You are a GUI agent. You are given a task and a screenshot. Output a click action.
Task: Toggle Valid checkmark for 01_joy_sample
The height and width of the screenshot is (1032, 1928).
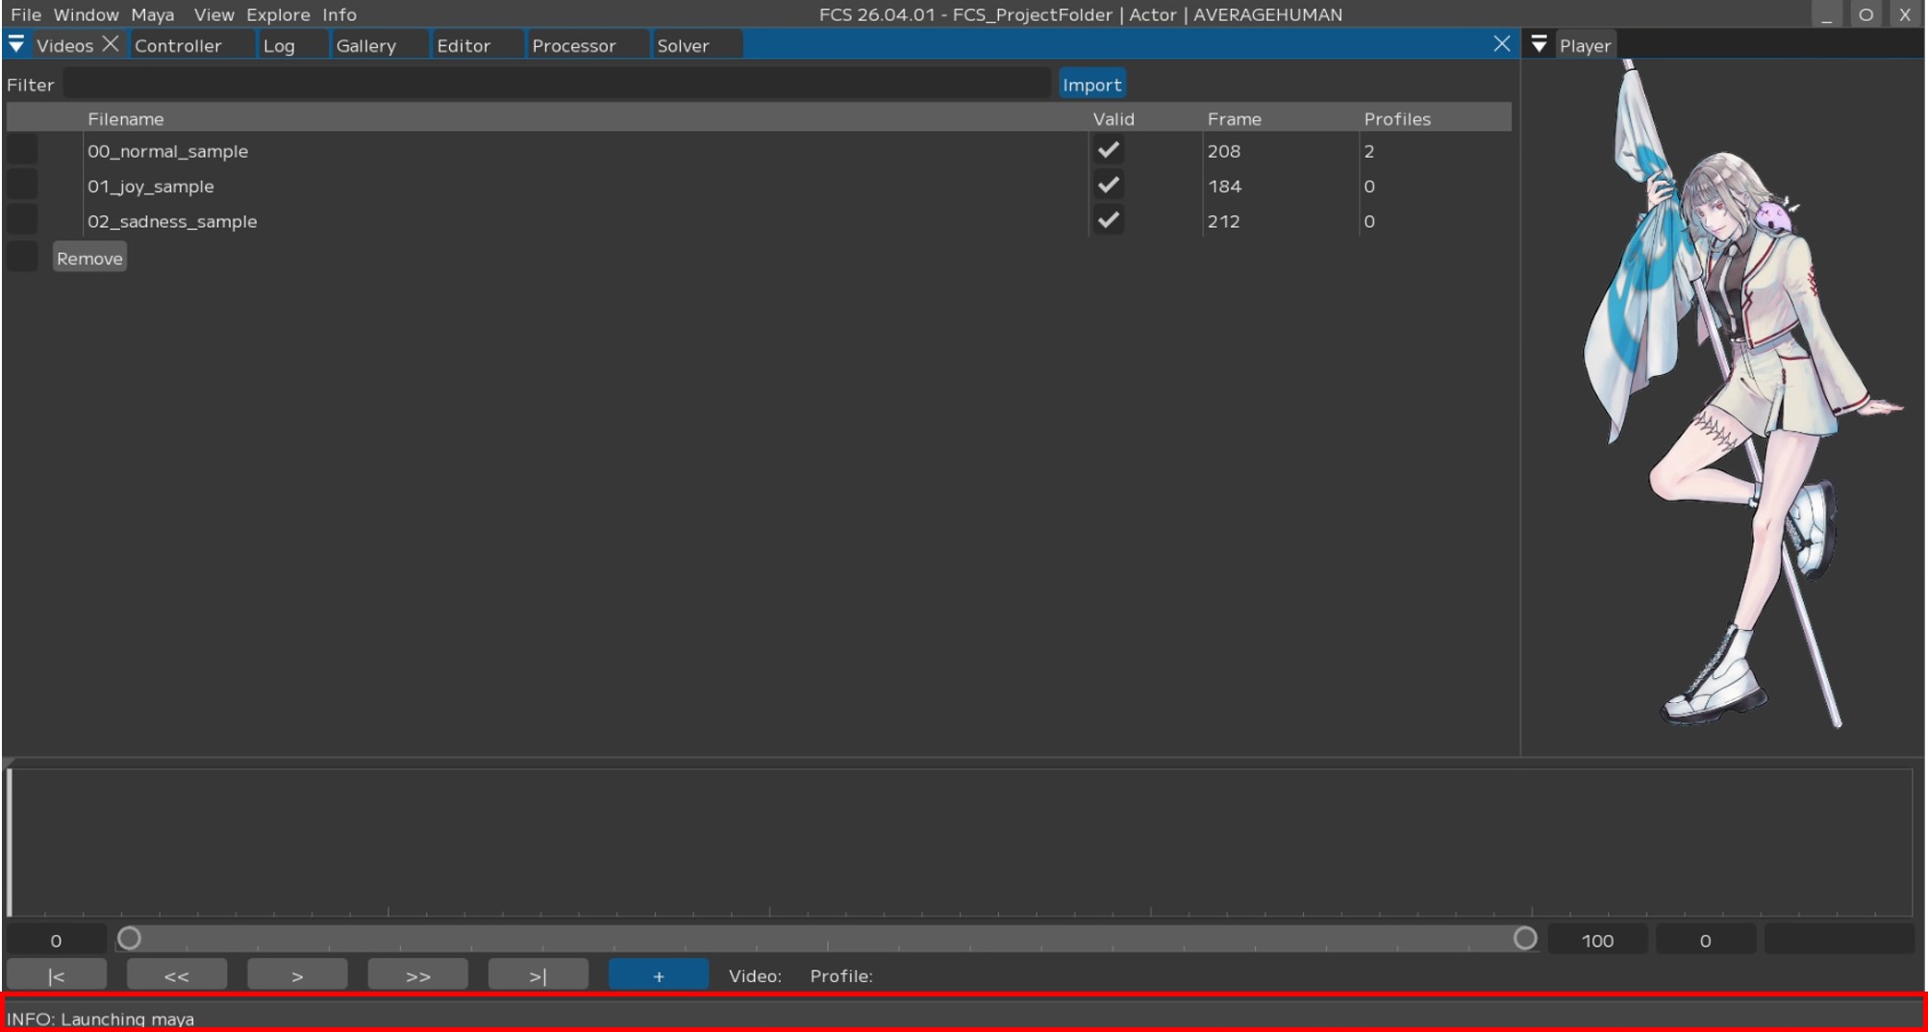coord(1108,185)
